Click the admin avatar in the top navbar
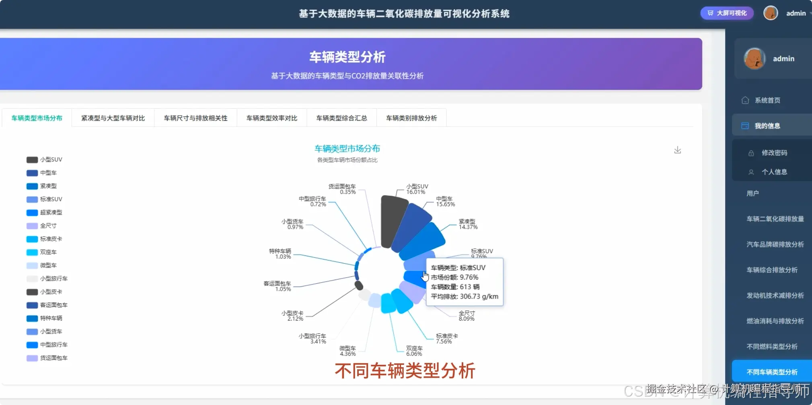The height and width of the screenshot is (405, 812). tap(771, 12)
